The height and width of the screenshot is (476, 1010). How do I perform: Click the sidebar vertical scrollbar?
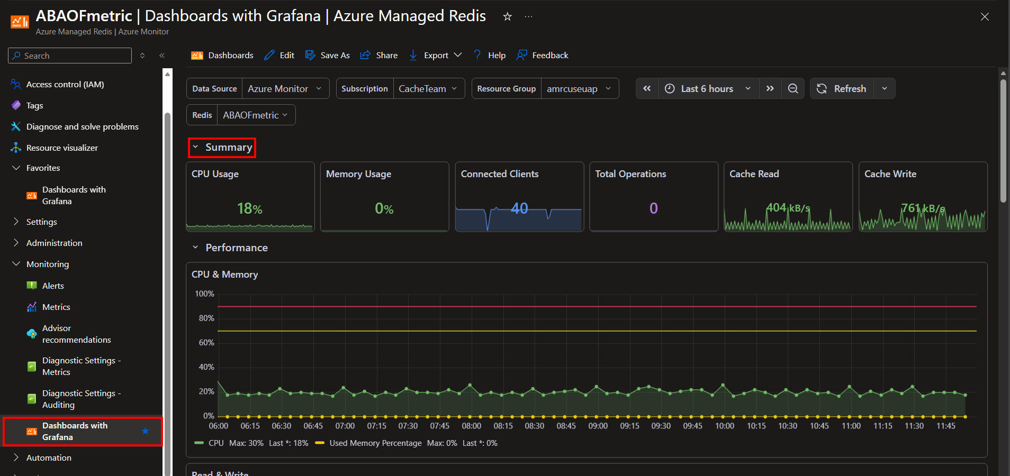(167, 291)
